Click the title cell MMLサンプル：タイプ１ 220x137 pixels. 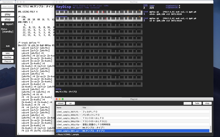point(93,128)
